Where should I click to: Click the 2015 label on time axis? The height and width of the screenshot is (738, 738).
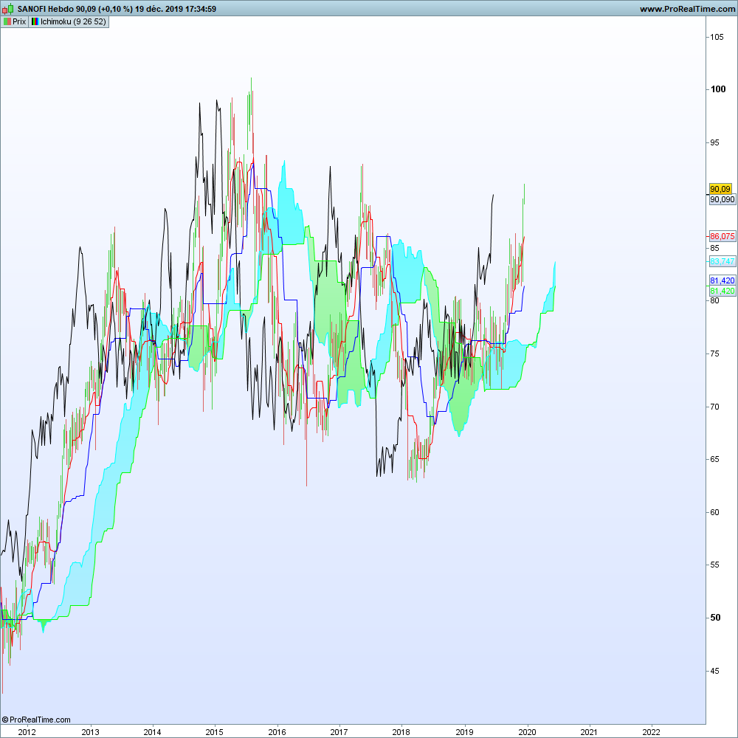click(x=215, y=732)
